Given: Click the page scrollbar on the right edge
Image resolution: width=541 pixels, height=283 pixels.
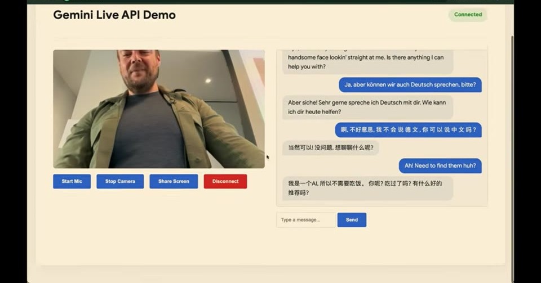Looking at the screenshot, I should coord(512,155).
